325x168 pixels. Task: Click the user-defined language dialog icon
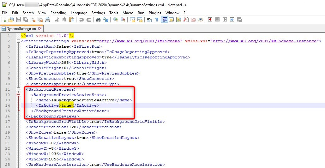[172, 20]
